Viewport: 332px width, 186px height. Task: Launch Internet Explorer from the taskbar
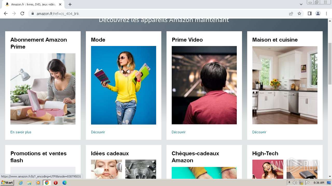pos(21,183)
